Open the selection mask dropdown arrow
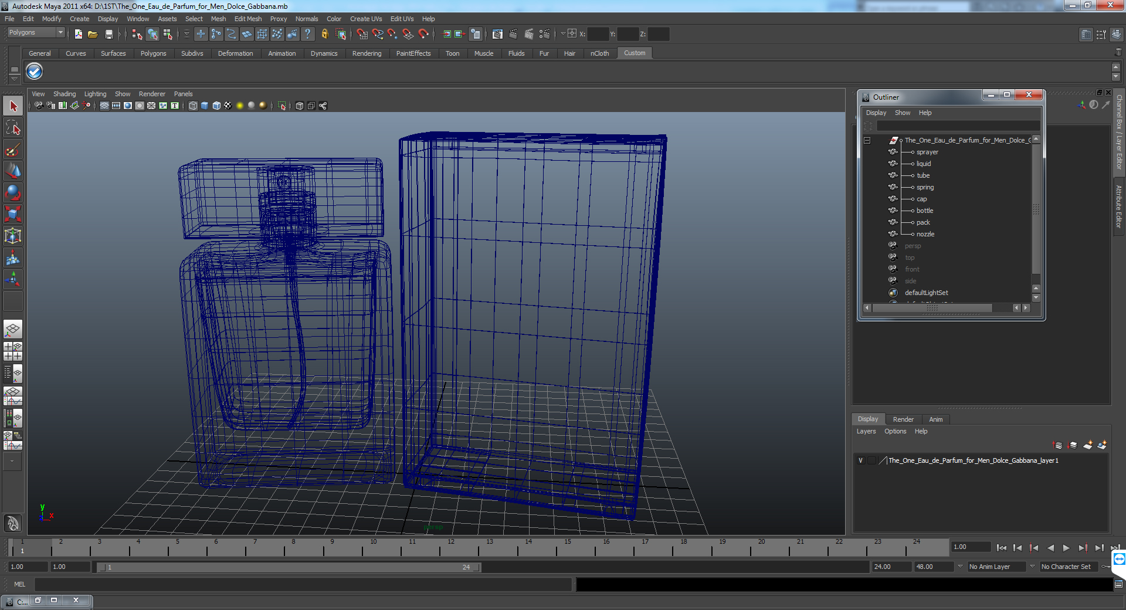 [x=186, y=34]
